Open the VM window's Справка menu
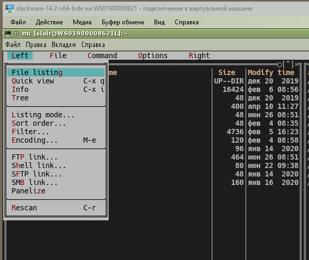Viewport: 309px width, 260px height. (x=187, y=22)
